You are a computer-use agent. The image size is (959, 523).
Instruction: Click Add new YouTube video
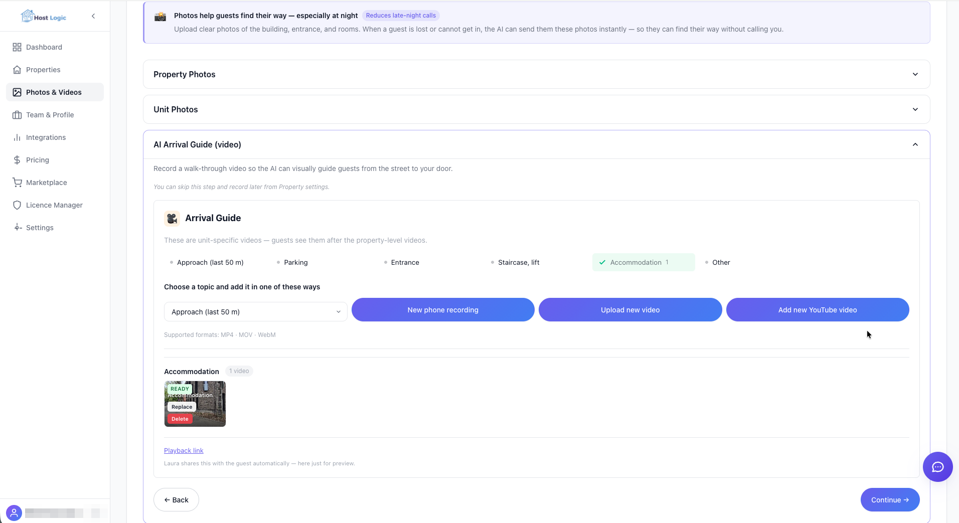tap(818, 310)
